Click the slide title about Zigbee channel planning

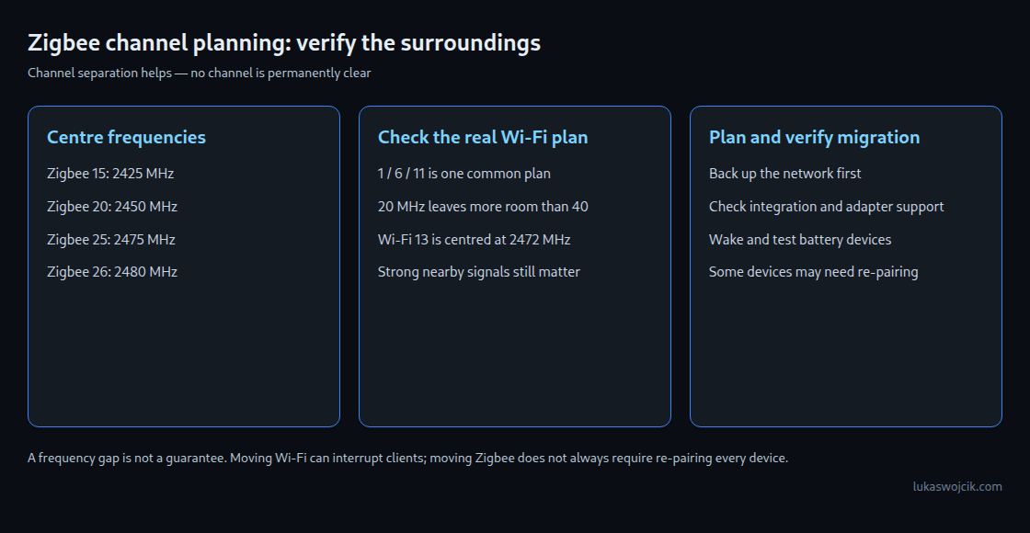pos(284,43)
